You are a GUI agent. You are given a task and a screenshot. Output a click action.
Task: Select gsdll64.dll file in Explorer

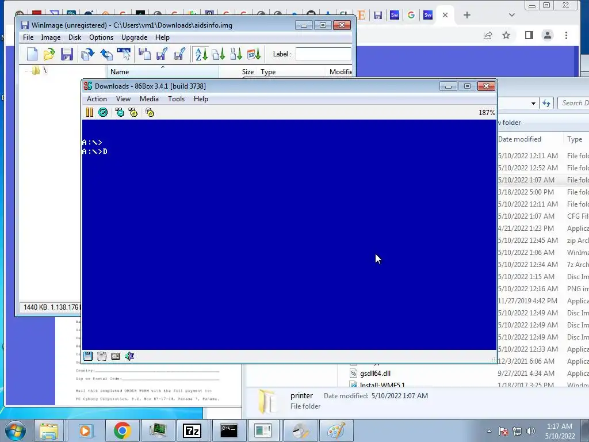(x=375, y=373)
